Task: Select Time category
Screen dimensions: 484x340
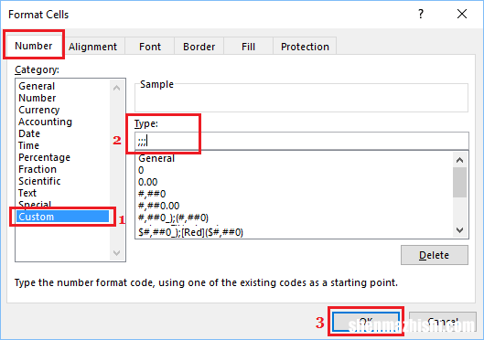Action: click(63, 145)
